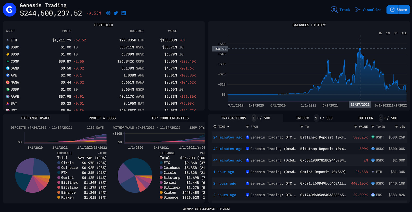Click the 0x1740d6D5c840A8BEF65 address

[x=323, y=195]
